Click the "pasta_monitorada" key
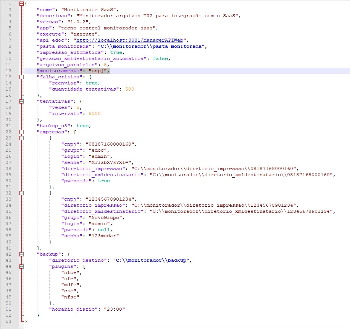This screenshot has height=329, width=350. tap(64, 46)
